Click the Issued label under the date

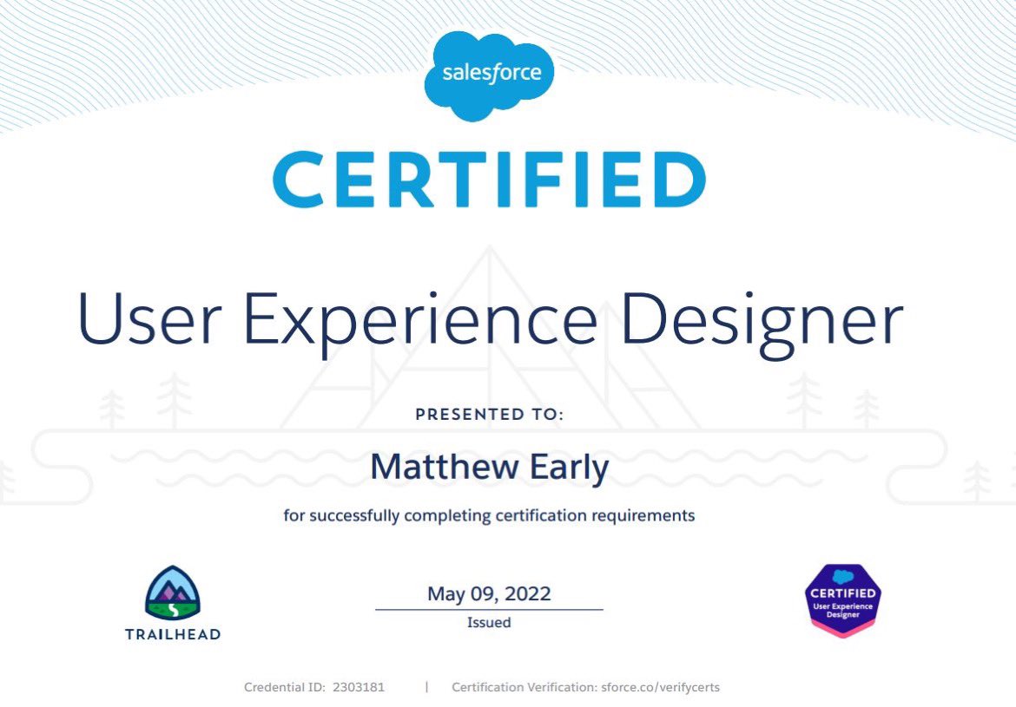click(x=489, y=622)
